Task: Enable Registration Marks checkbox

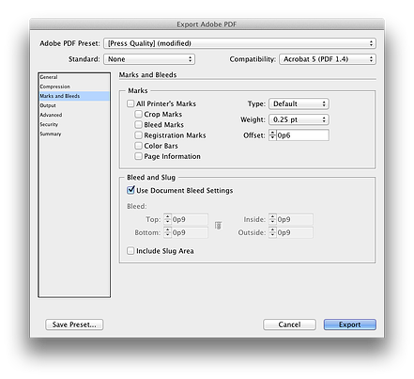Action: [138, 135]
